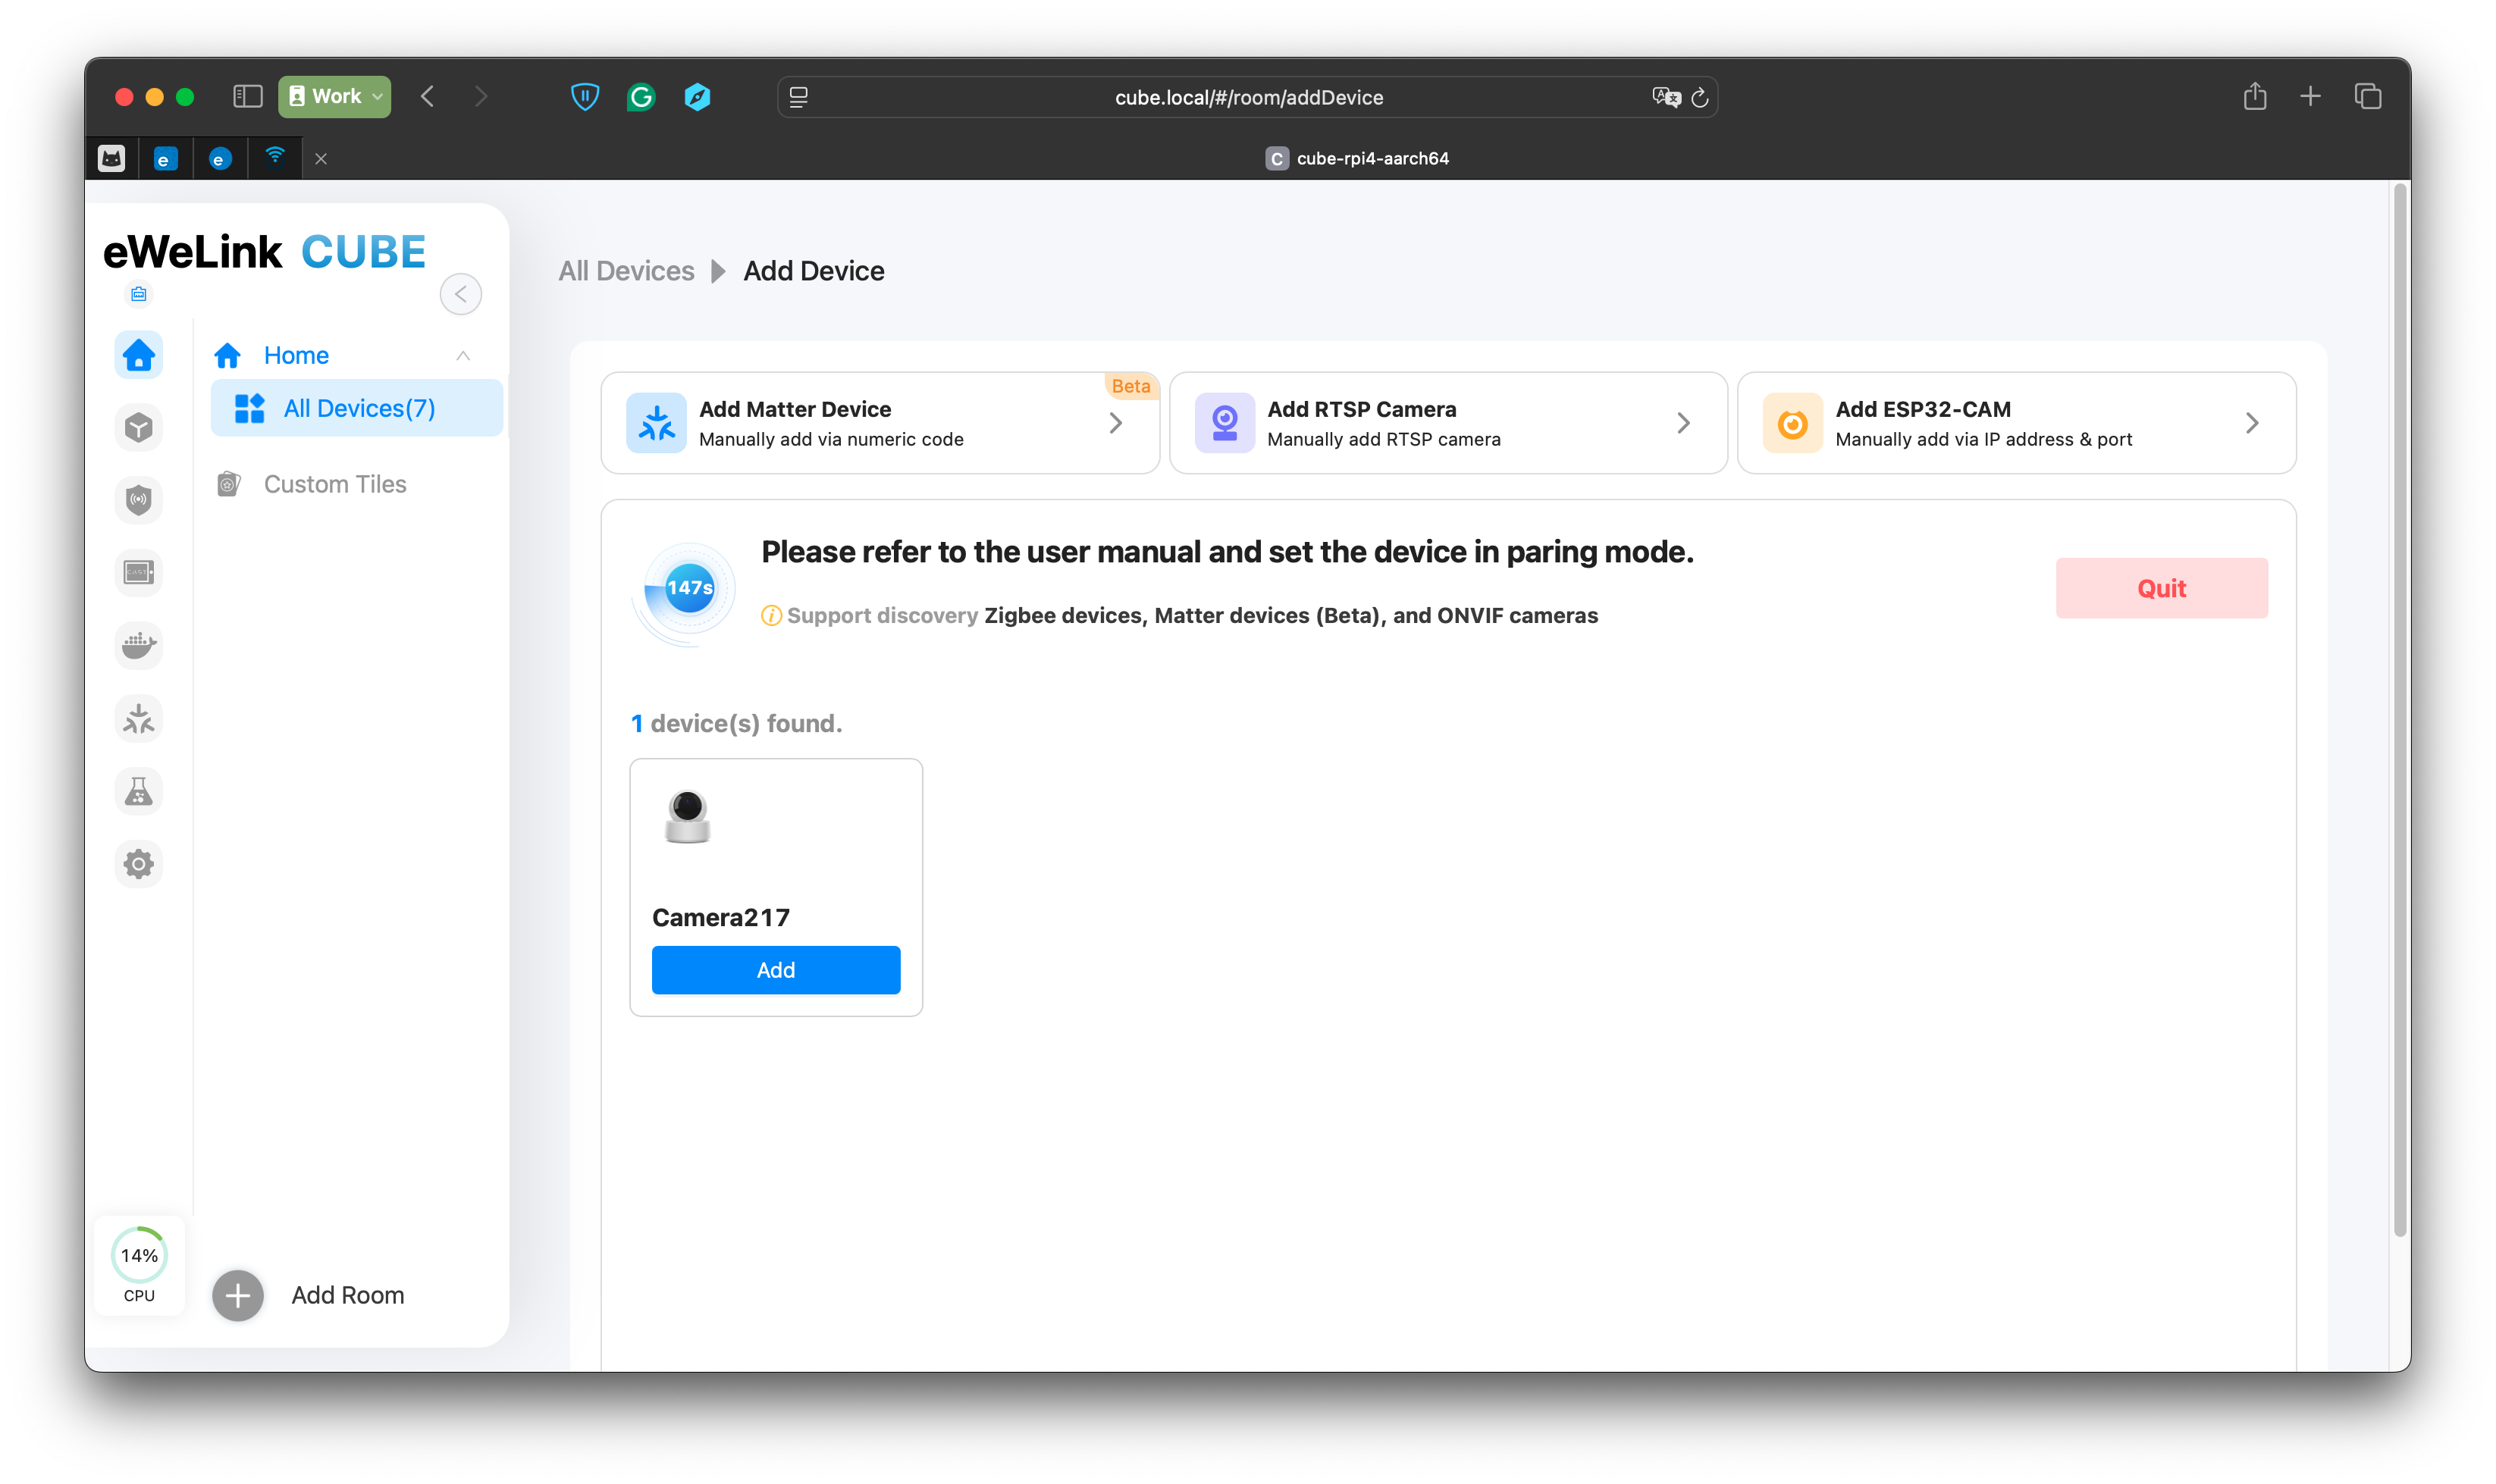Select the cube package sidebar icon
Screen dimensions: 2496x1484
coord(139,428)
